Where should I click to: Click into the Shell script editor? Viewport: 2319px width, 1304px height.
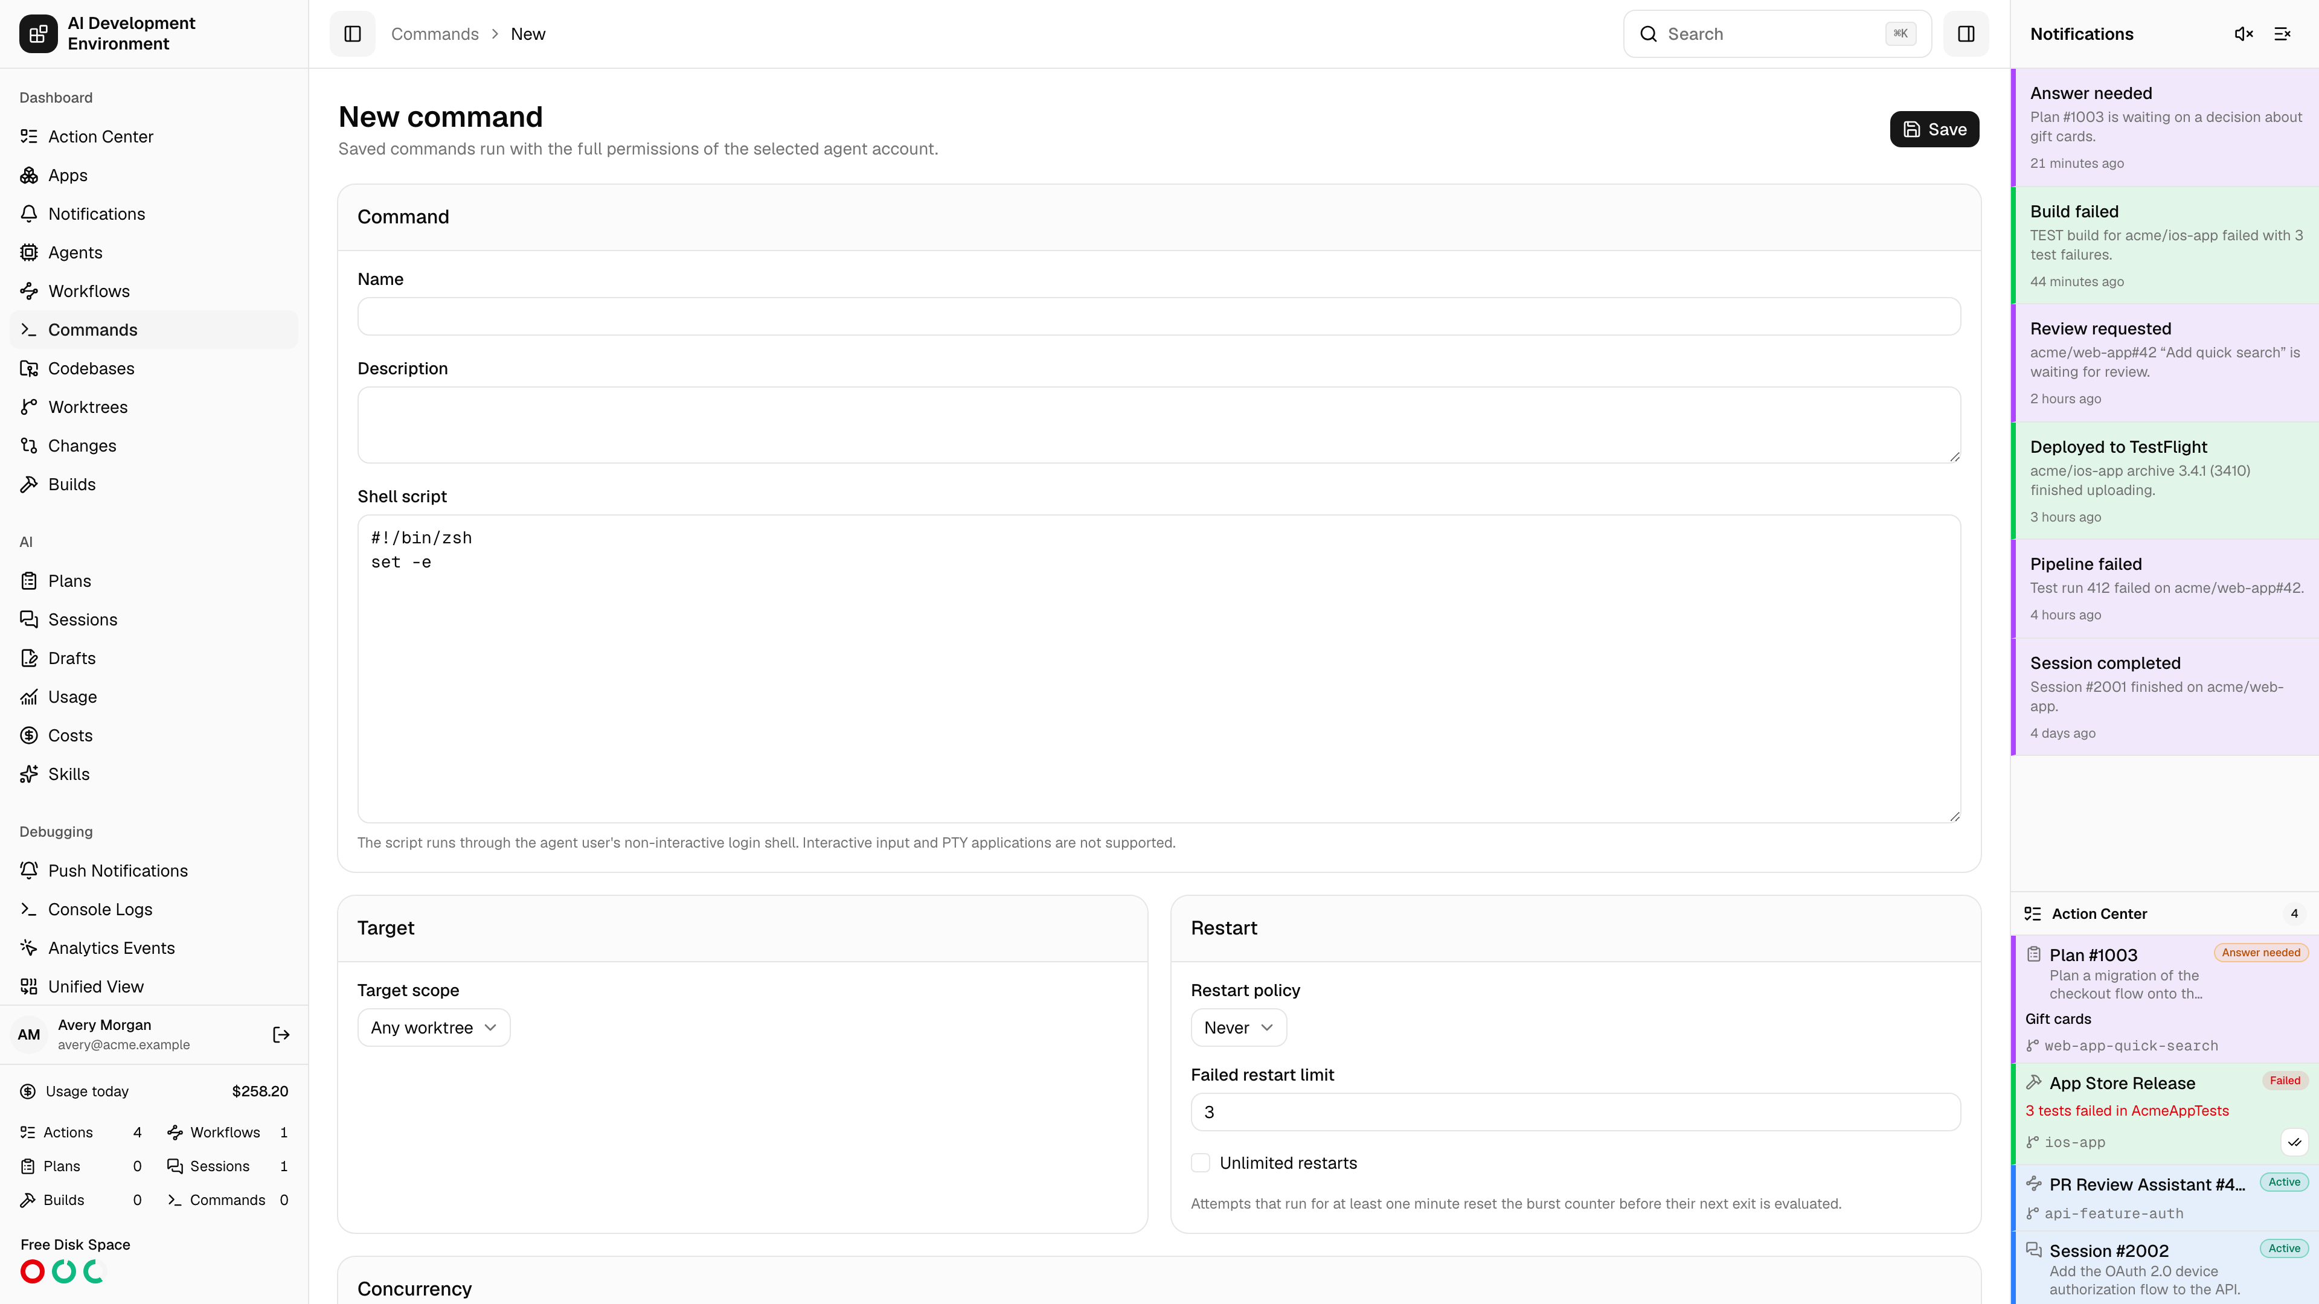(x=1159, y=669)
